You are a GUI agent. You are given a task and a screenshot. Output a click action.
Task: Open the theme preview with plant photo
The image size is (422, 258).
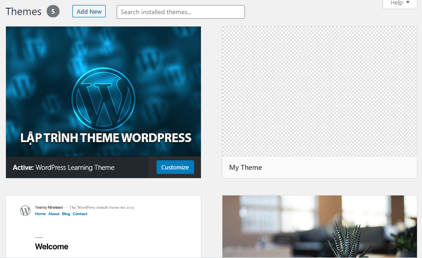[319, 226]
